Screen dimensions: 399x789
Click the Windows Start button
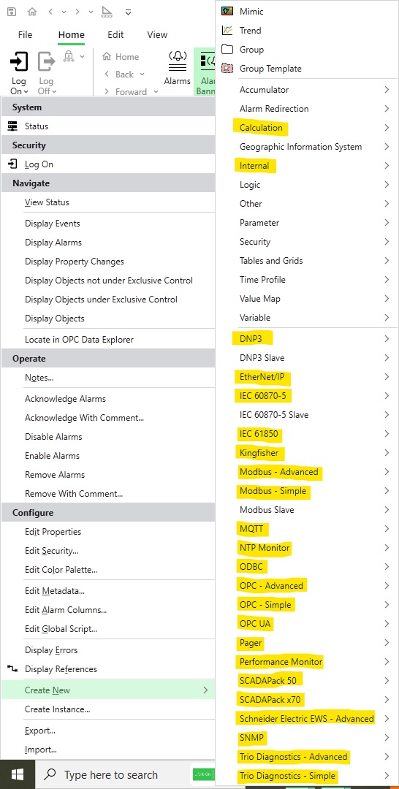pos(17,774)
